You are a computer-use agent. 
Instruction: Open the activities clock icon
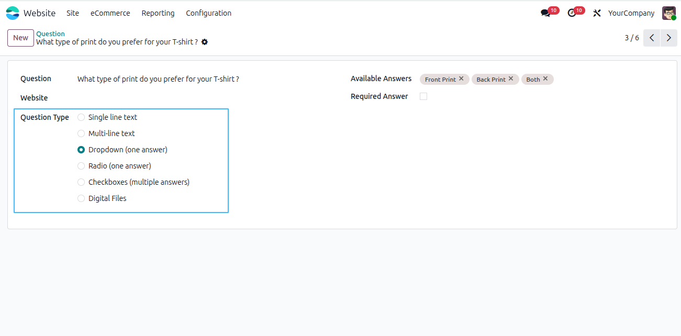point(572,13)
